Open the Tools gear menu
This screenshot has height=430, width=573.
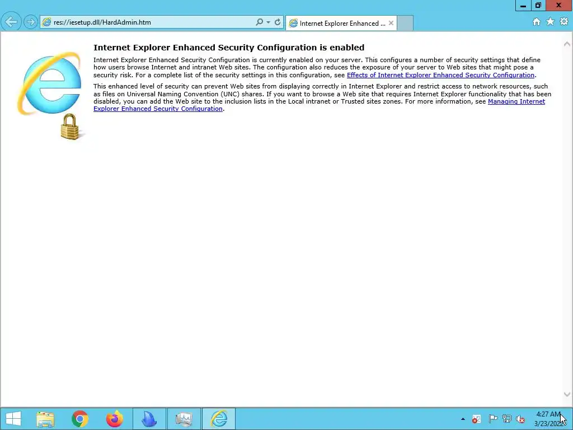[564, 22]
